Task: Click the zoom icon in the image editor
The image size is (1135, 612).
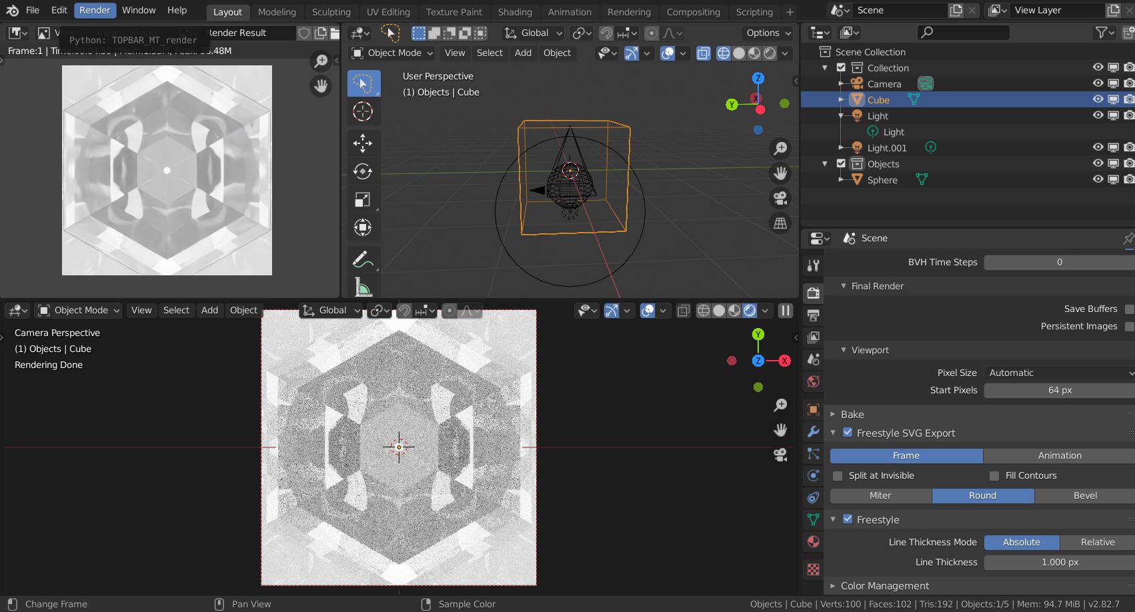Action: tap(321, 61)
